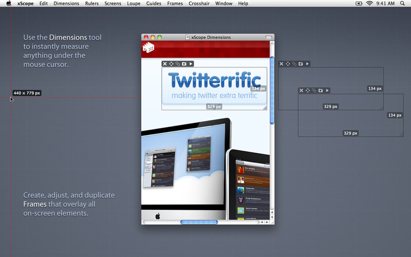Take a camera snapshot of the Twitterrific frame

(x=184, y=64)
